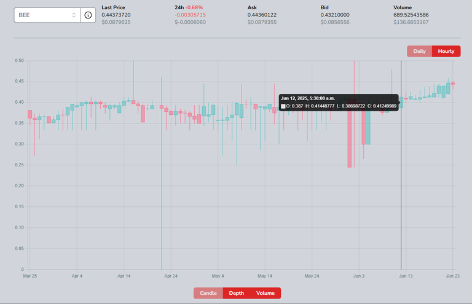Click the Last Price value 0.44373720
The height and width of the screenshot is (304, 472).
pos(116,15)
